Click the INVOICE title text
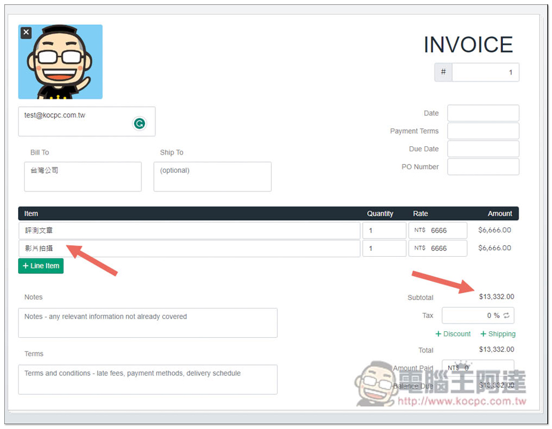552x429 pixels. [x=468, y=45]
